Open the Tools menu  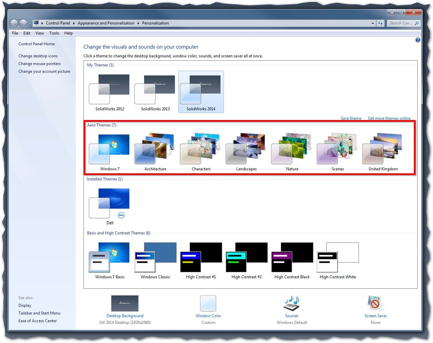54,33
